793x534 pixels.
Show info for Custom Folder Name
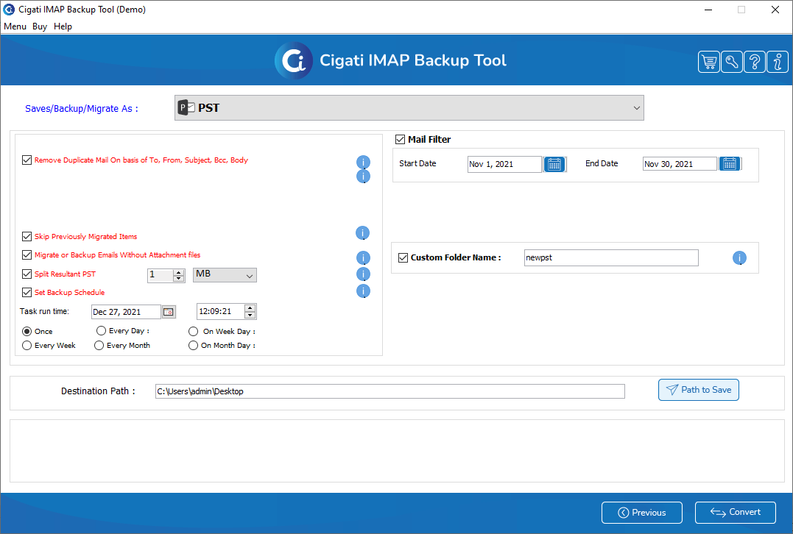point(739,258)
